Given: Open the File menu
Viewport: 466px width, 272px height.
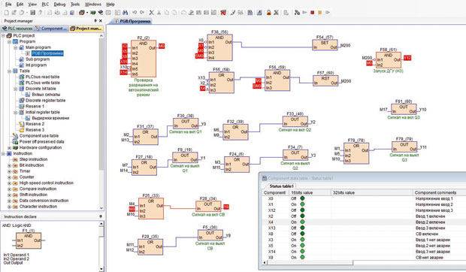Looking at the screenshot, I should pyautogui.click(x=8, y=5).
